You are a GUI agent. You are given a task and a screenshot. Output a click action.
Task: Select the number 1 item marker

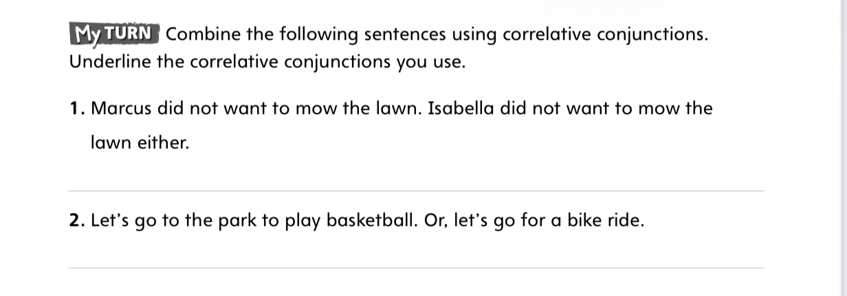tap(76, 109)
